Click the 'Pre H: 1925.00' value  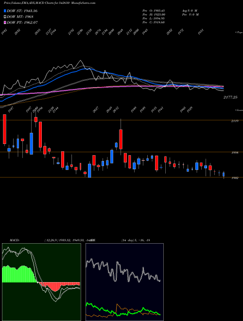[154, 15]
